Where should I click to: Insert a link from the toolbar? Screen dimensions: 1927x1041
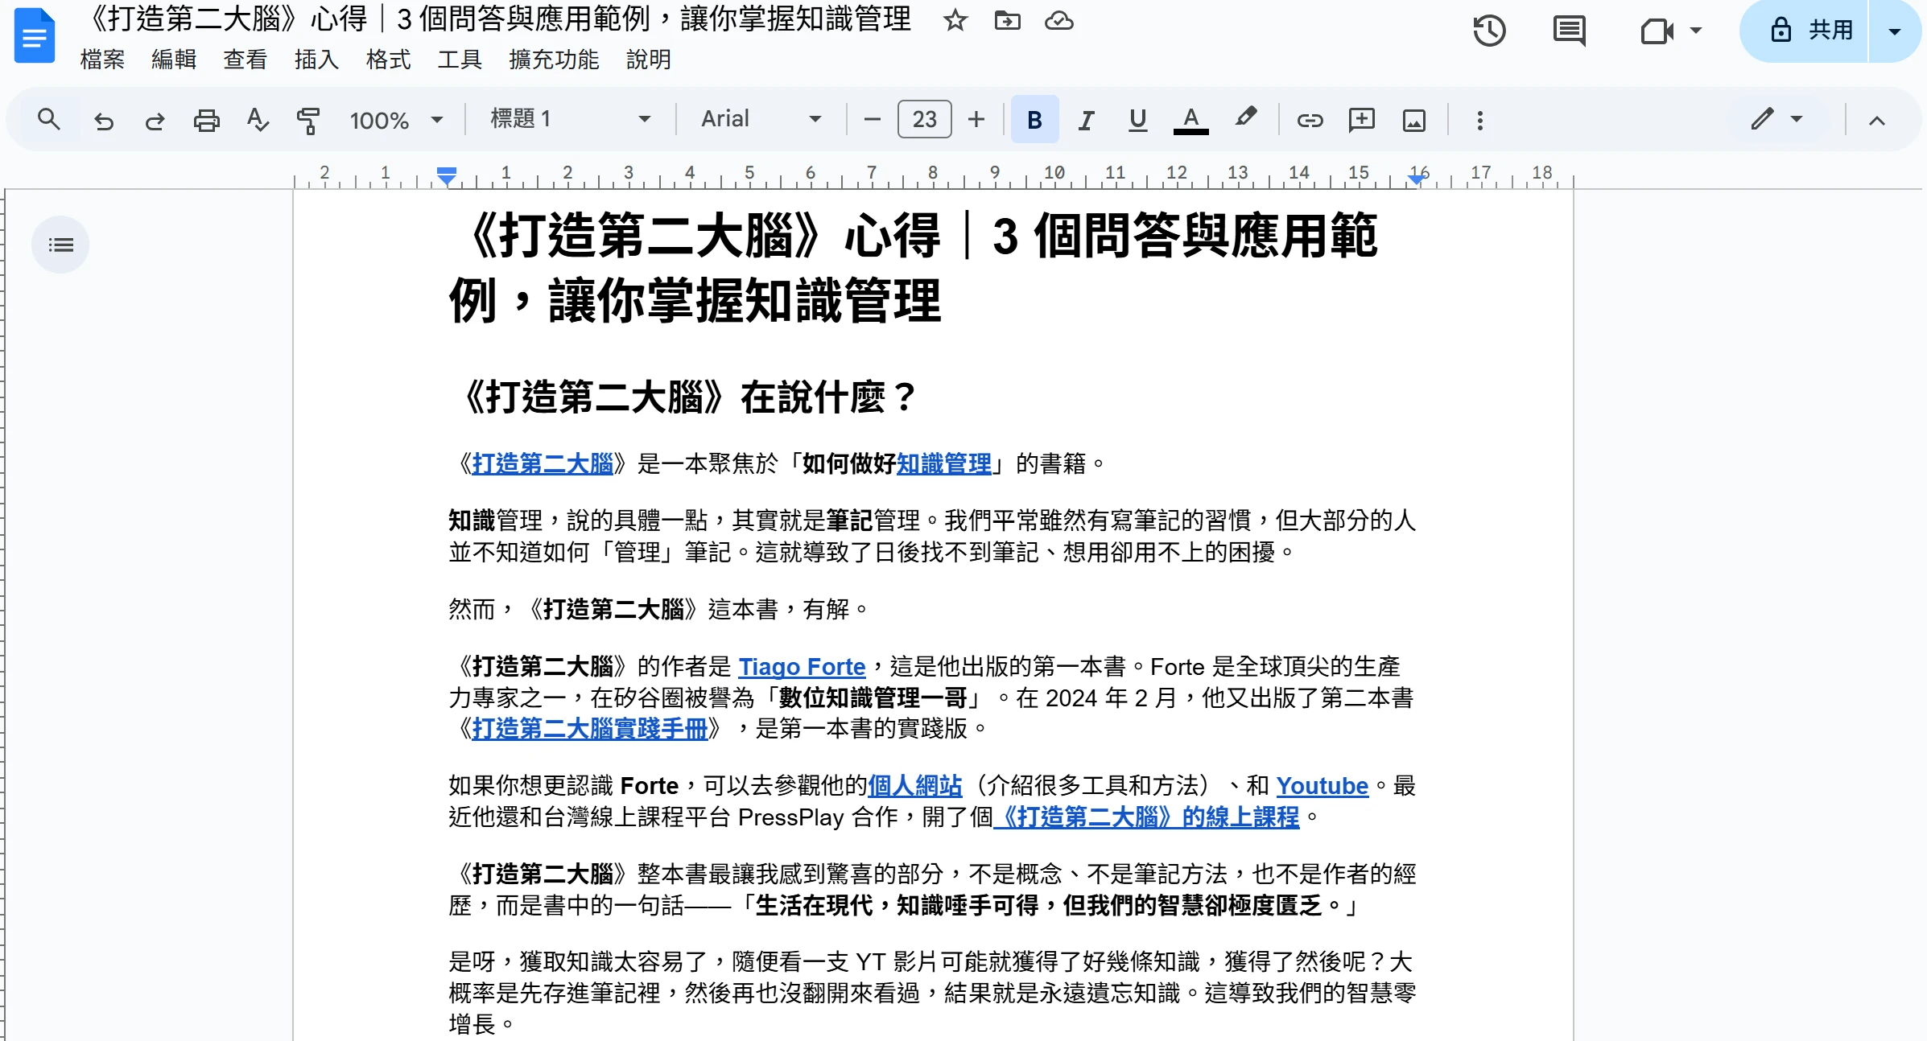point(1310,121)
